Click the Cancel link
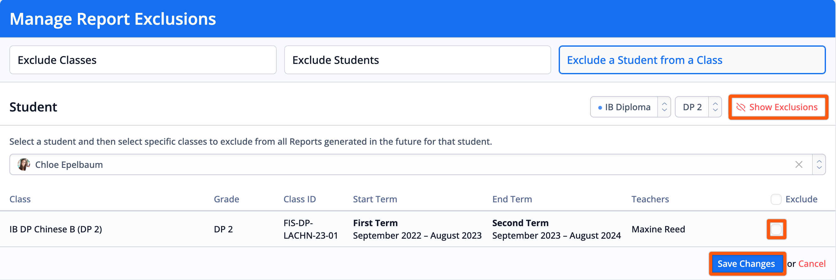This screenshot has width=836, height=280. click(x=812, y=263)
